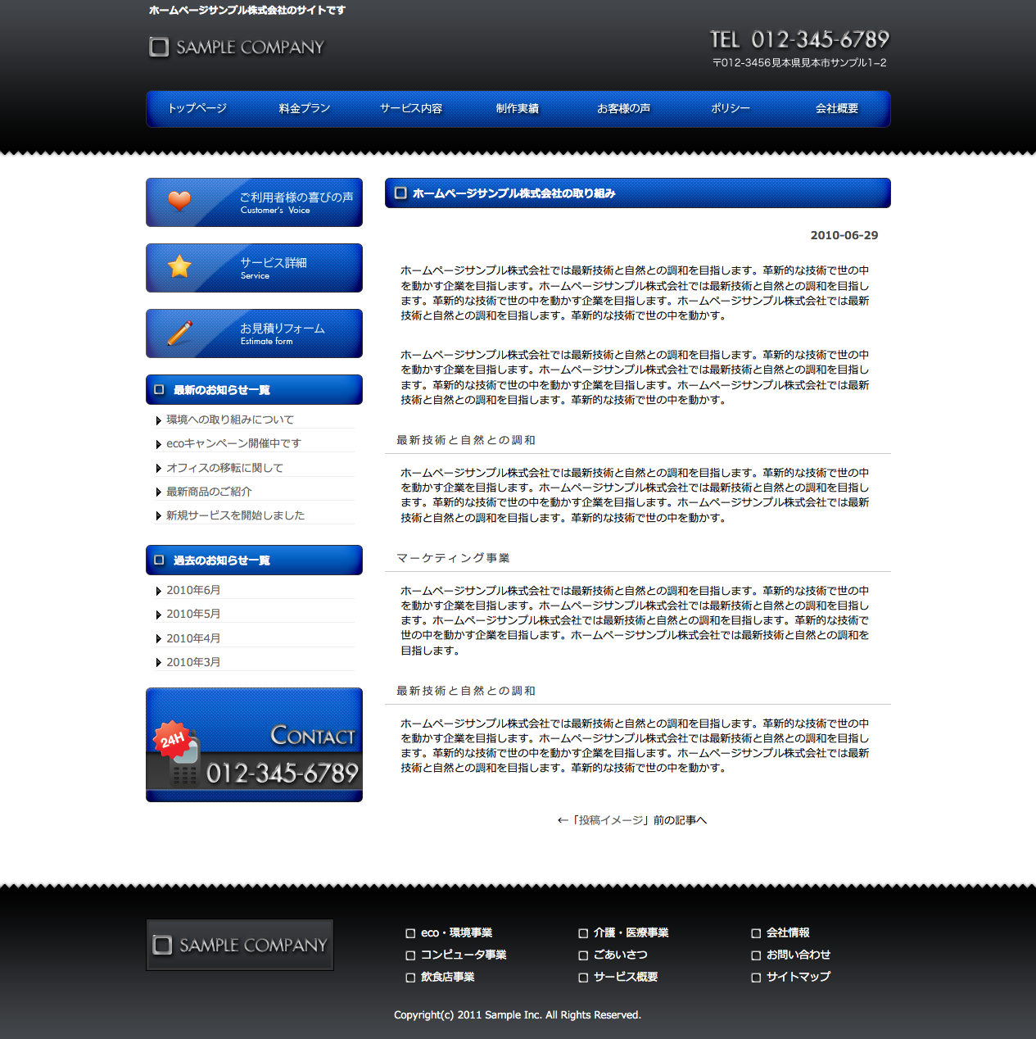Open news item 環境への取り組みについて

pyautogui.click(x=230, y=420)
